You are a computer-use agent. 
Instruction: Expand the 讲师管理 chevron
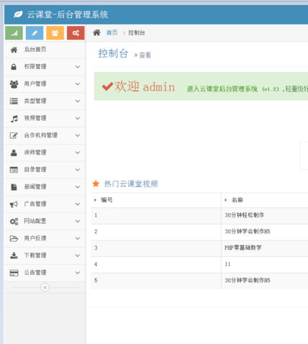pyautogui.click(x=78, y=153)
